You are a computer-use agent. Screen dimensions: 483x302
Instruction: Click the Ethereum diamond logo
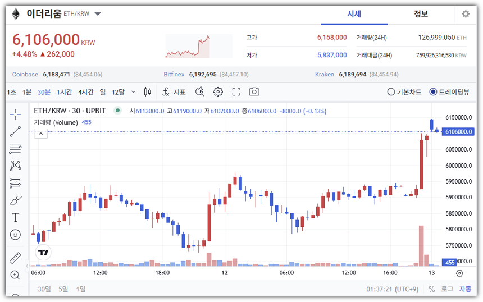coord(16,14)
